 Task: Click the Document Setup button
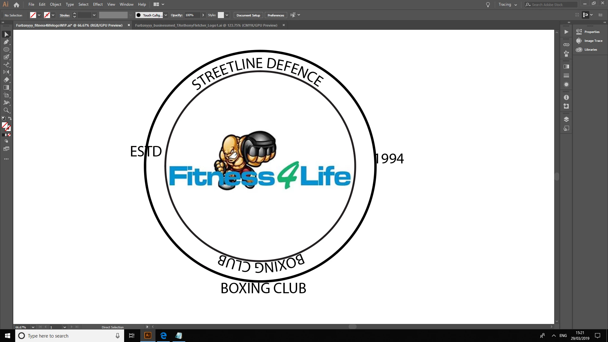tap(248, 15)
